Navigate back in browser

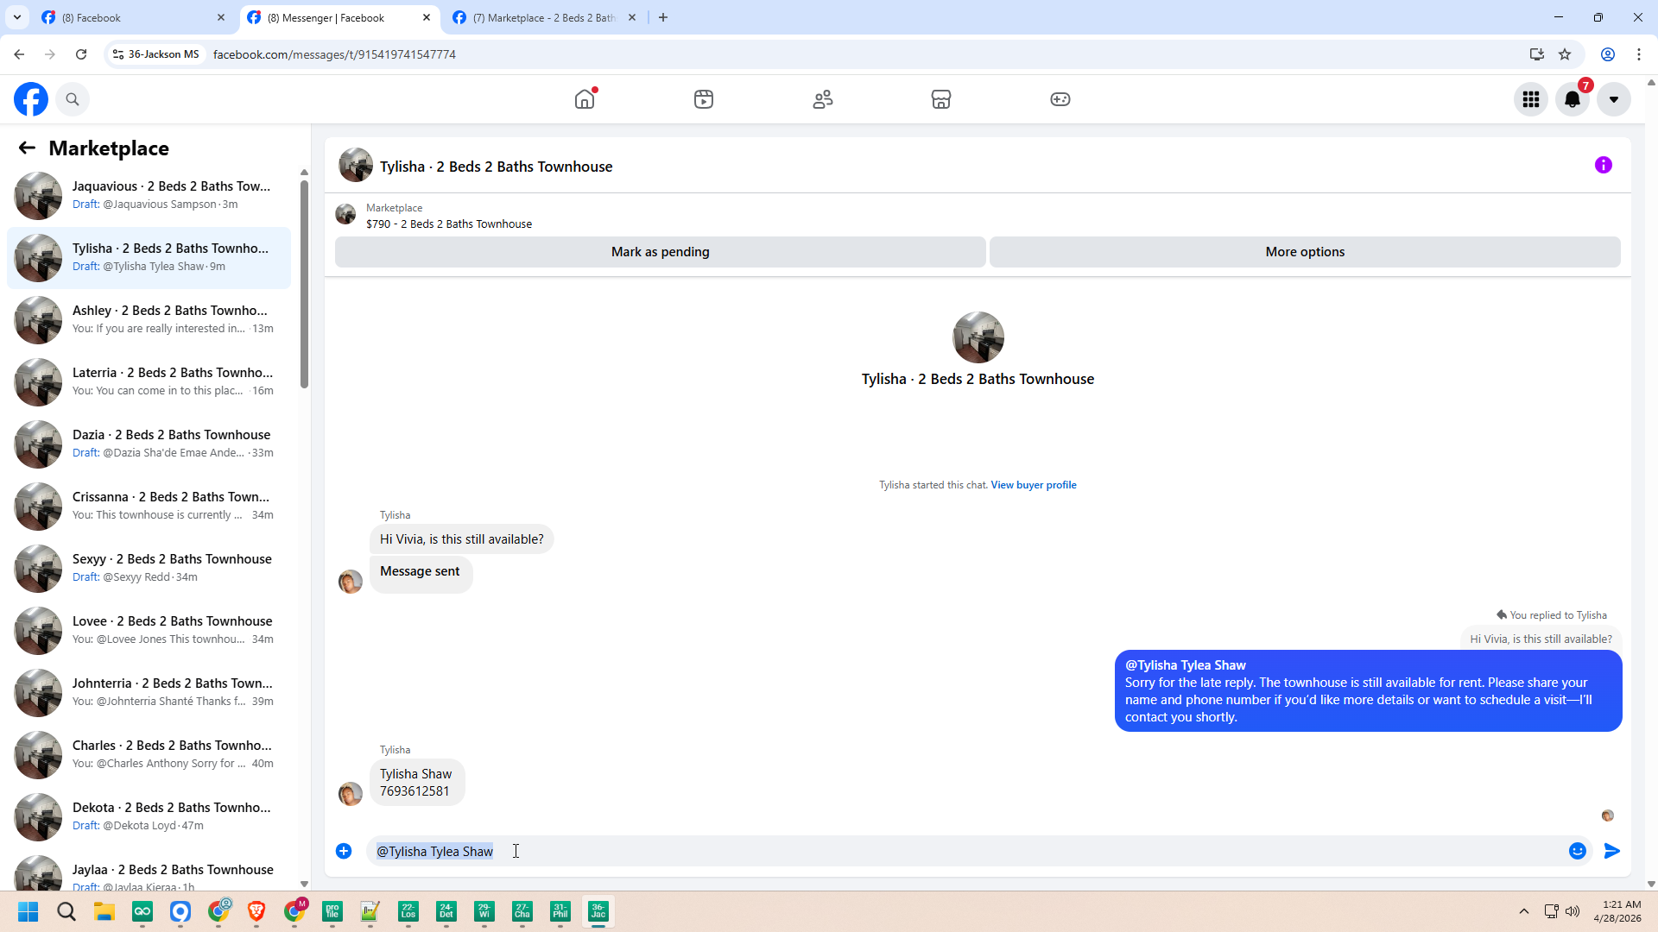coord(19,54)
